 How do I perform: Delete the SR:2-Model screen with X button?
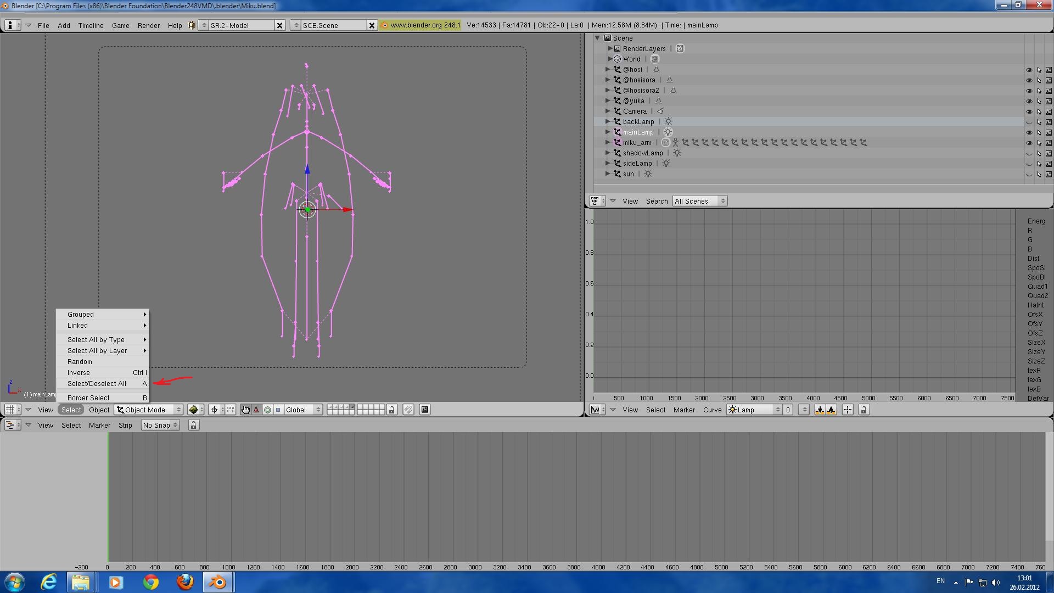click(x=279, y=25)
